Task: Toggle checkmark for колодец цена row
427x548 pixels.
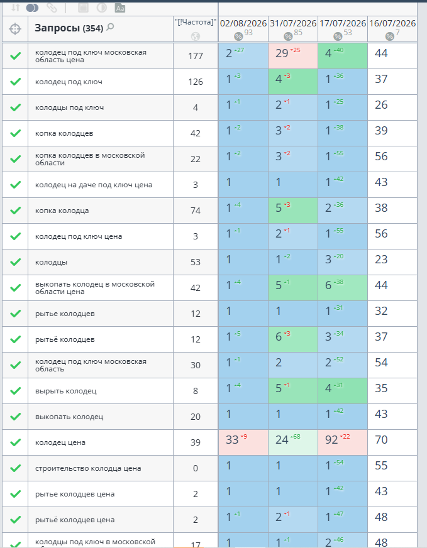Action: click(x=15, y=442)
